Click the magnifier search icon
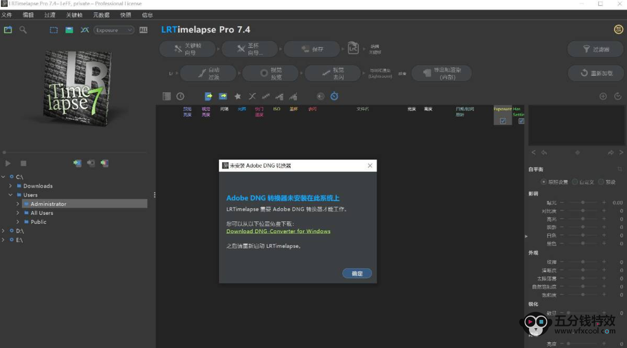The height and width of the screenshot is (348, 627). 23,30
